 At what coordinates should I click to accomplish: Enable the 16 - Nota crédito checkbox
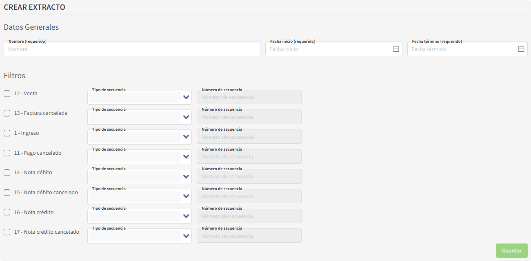point(7,212)
